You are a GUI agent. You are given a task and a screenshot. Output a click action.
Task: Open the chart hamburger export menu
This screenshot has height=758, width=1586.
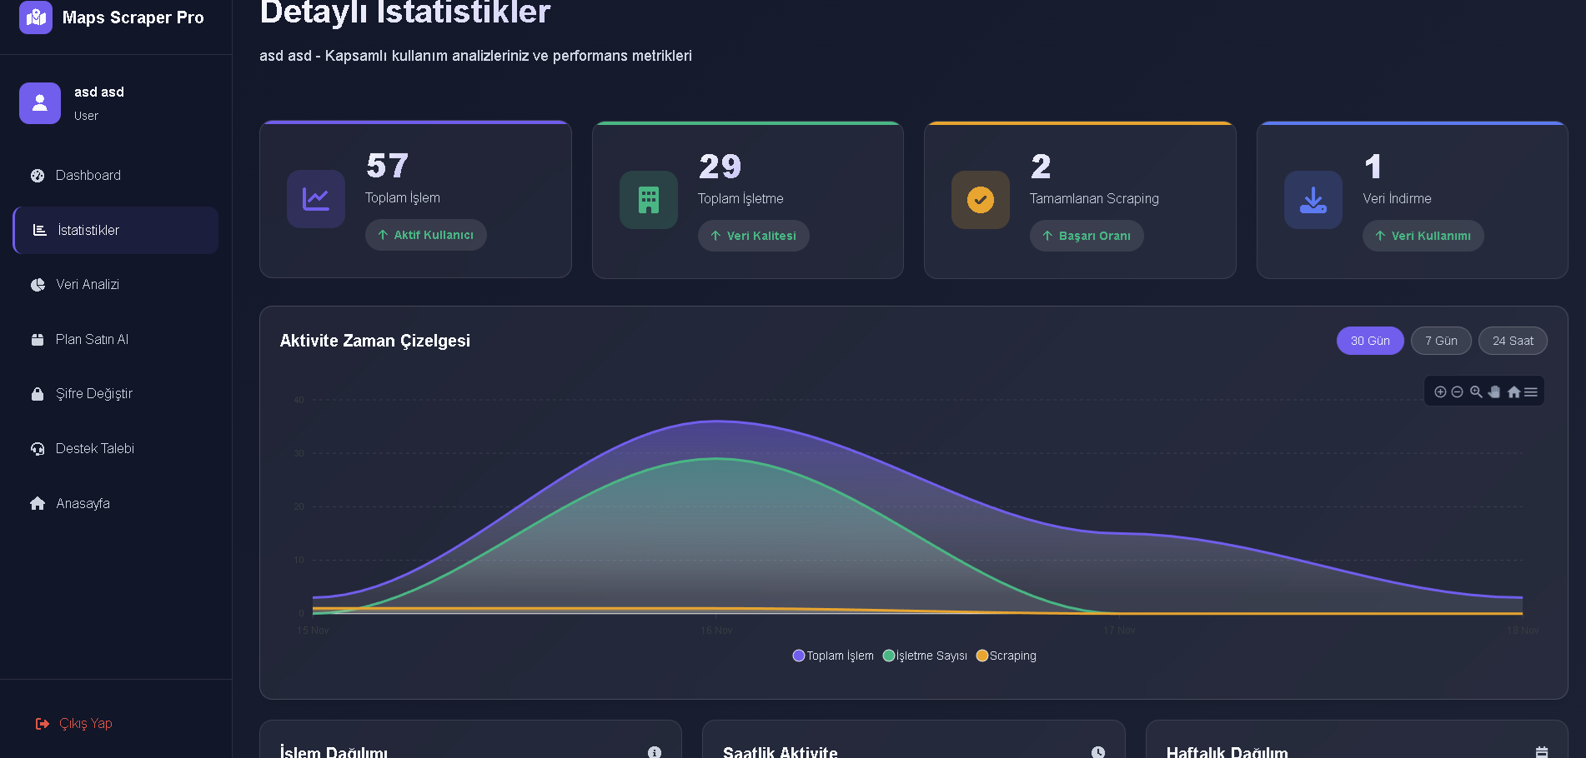click(x=1531, y=391)
